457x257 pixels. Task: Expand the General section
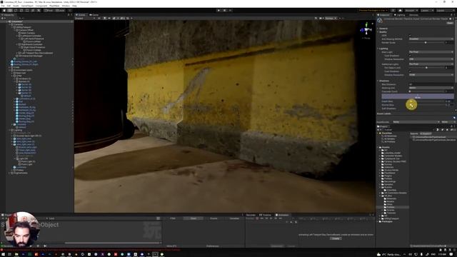(383, 29)
